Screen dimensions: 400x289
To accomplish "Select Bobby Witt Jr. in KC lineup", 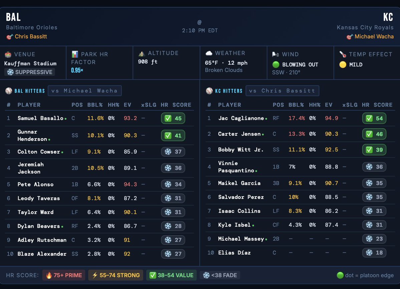I will pos(240,150).
